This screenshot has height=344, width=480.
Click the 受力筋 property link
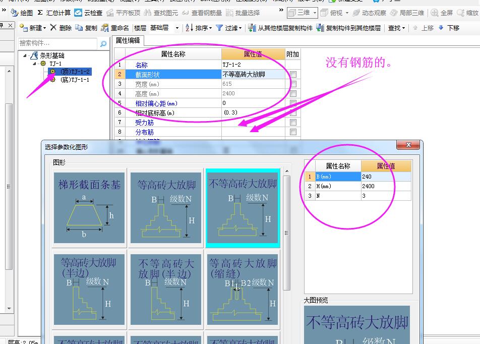point(145,123)
